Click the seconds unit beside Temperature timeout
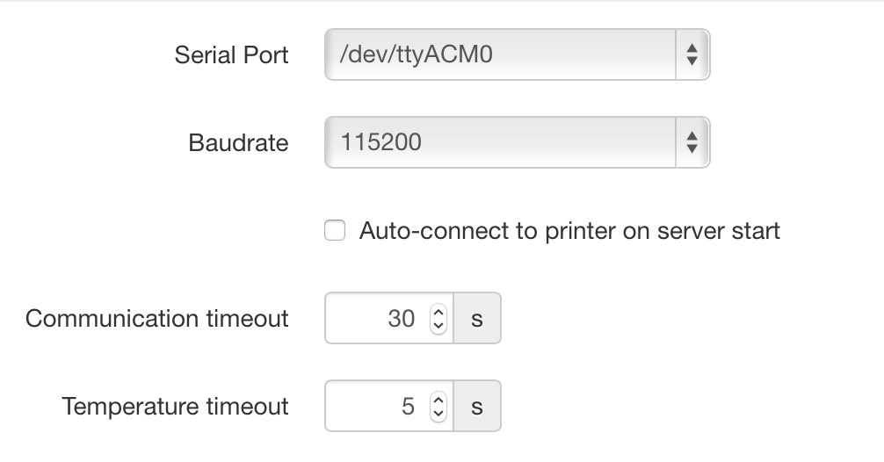 coord(477,407)
